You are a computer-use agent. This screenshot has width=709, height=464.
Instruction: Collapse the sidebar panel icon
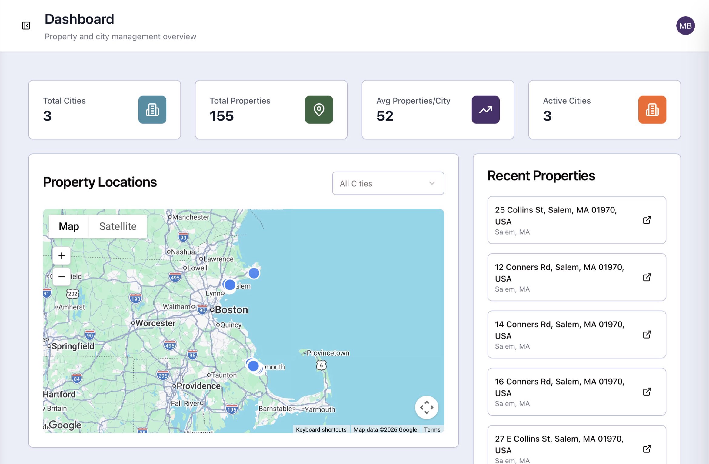26,26
